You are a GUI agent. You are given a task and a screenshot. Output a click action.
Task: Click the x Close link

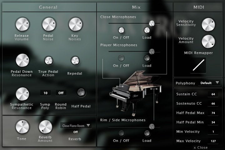click(200, 147)
